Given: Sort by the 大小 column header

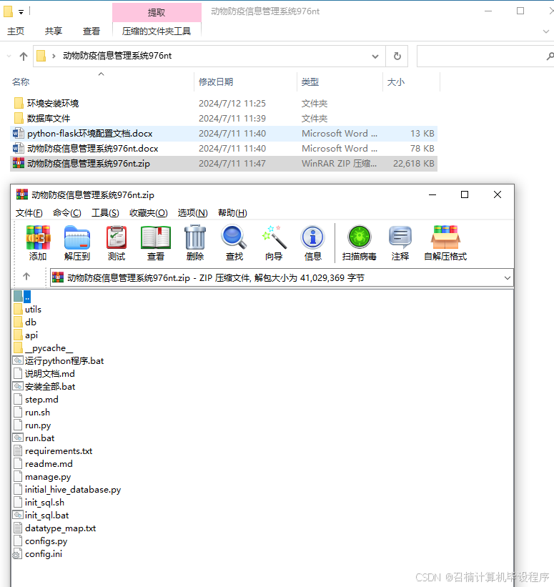Looking at the screenshot, I should pyautogui.click(x=395, y=82).
